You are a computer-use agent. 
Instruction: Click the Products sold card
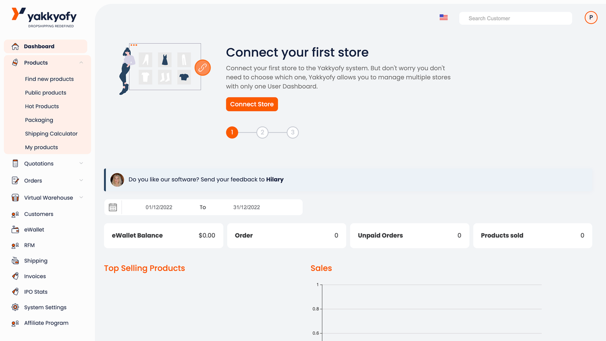pyautogui.click(x=533, y=235)
